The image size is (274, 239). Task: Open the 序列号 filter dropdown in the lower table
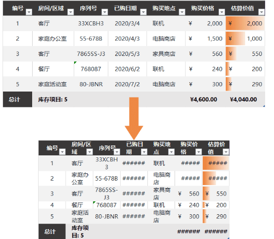[x=117, y=152]
